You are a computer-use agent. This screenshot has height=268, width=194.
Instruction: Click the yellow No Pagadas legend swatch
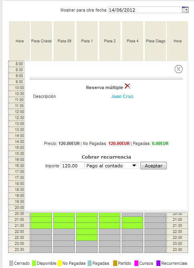pos(60,263)
